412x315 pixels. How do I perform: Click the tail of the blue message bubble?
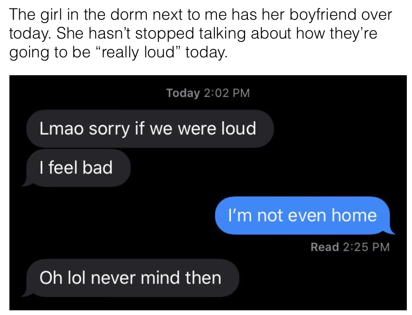point(390,231)
